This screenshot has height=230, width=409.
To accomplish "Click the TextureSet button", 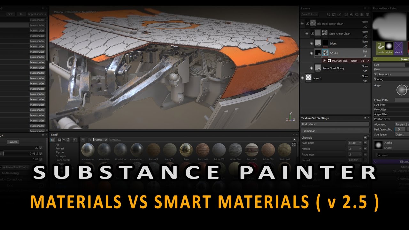I will tap(335, 131).
